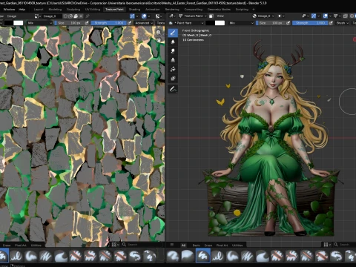Toggle strength pressure sensitivity in 3D viewport
356x267 pixels.
331,23
